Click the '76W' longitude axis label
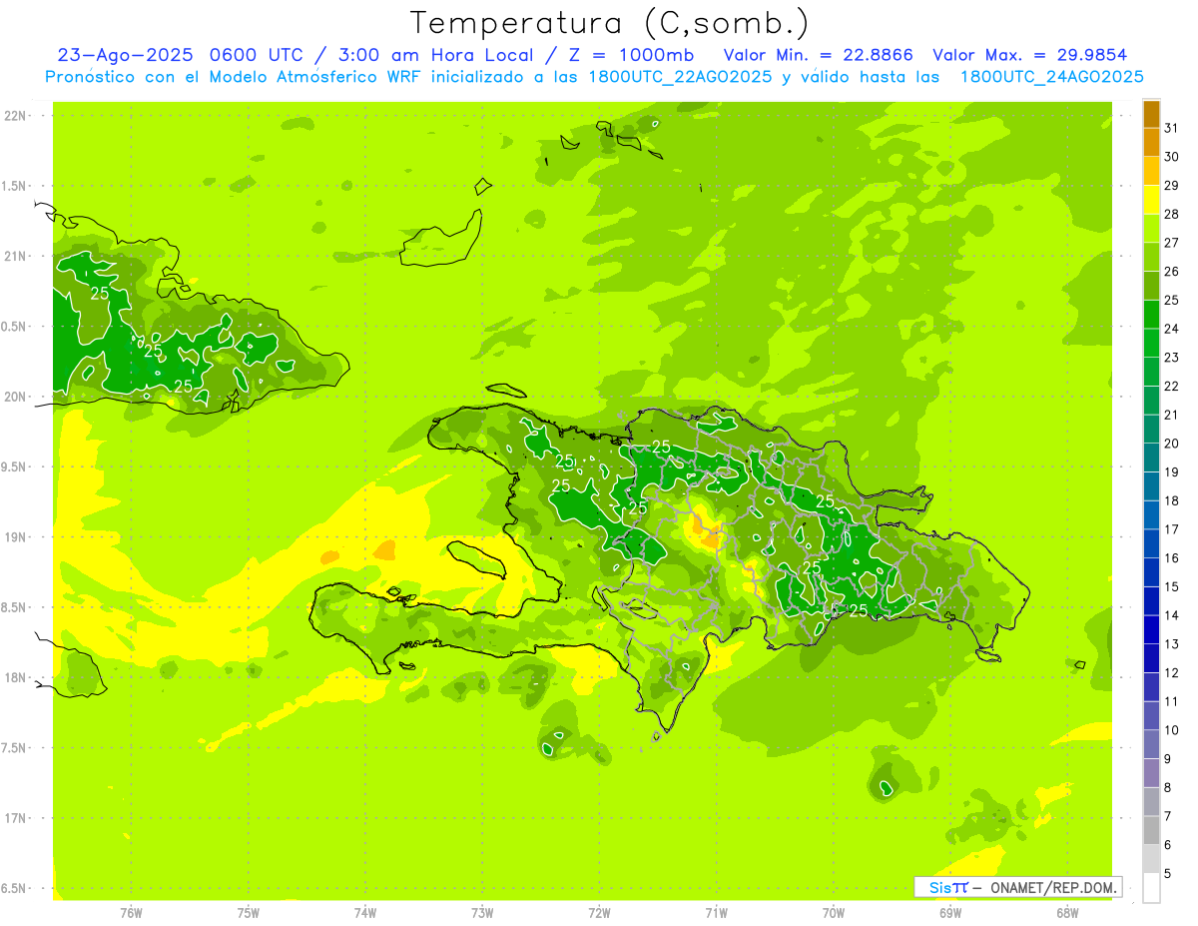 tap(131, 913)
